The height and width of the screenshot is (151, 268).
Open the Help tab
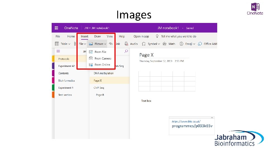[122, 36]
